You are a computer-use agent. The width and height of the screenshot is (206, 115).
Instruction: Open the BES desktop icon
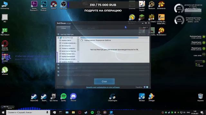5,18
